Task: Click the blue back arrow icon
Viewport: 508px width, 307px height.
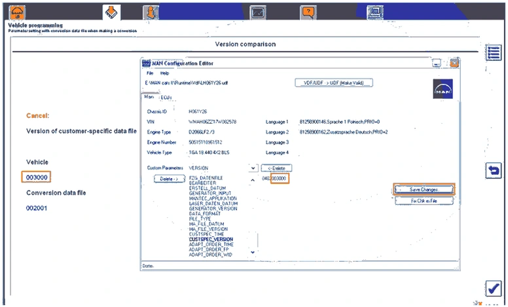Action: (x=494, y=170)
